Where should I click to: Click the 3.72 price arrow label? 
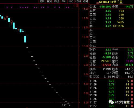click(x=66, y=105)
